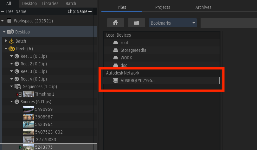
Task: Switch to the Libraries tab
Action: pyautogui.click(x=50, y=3)
